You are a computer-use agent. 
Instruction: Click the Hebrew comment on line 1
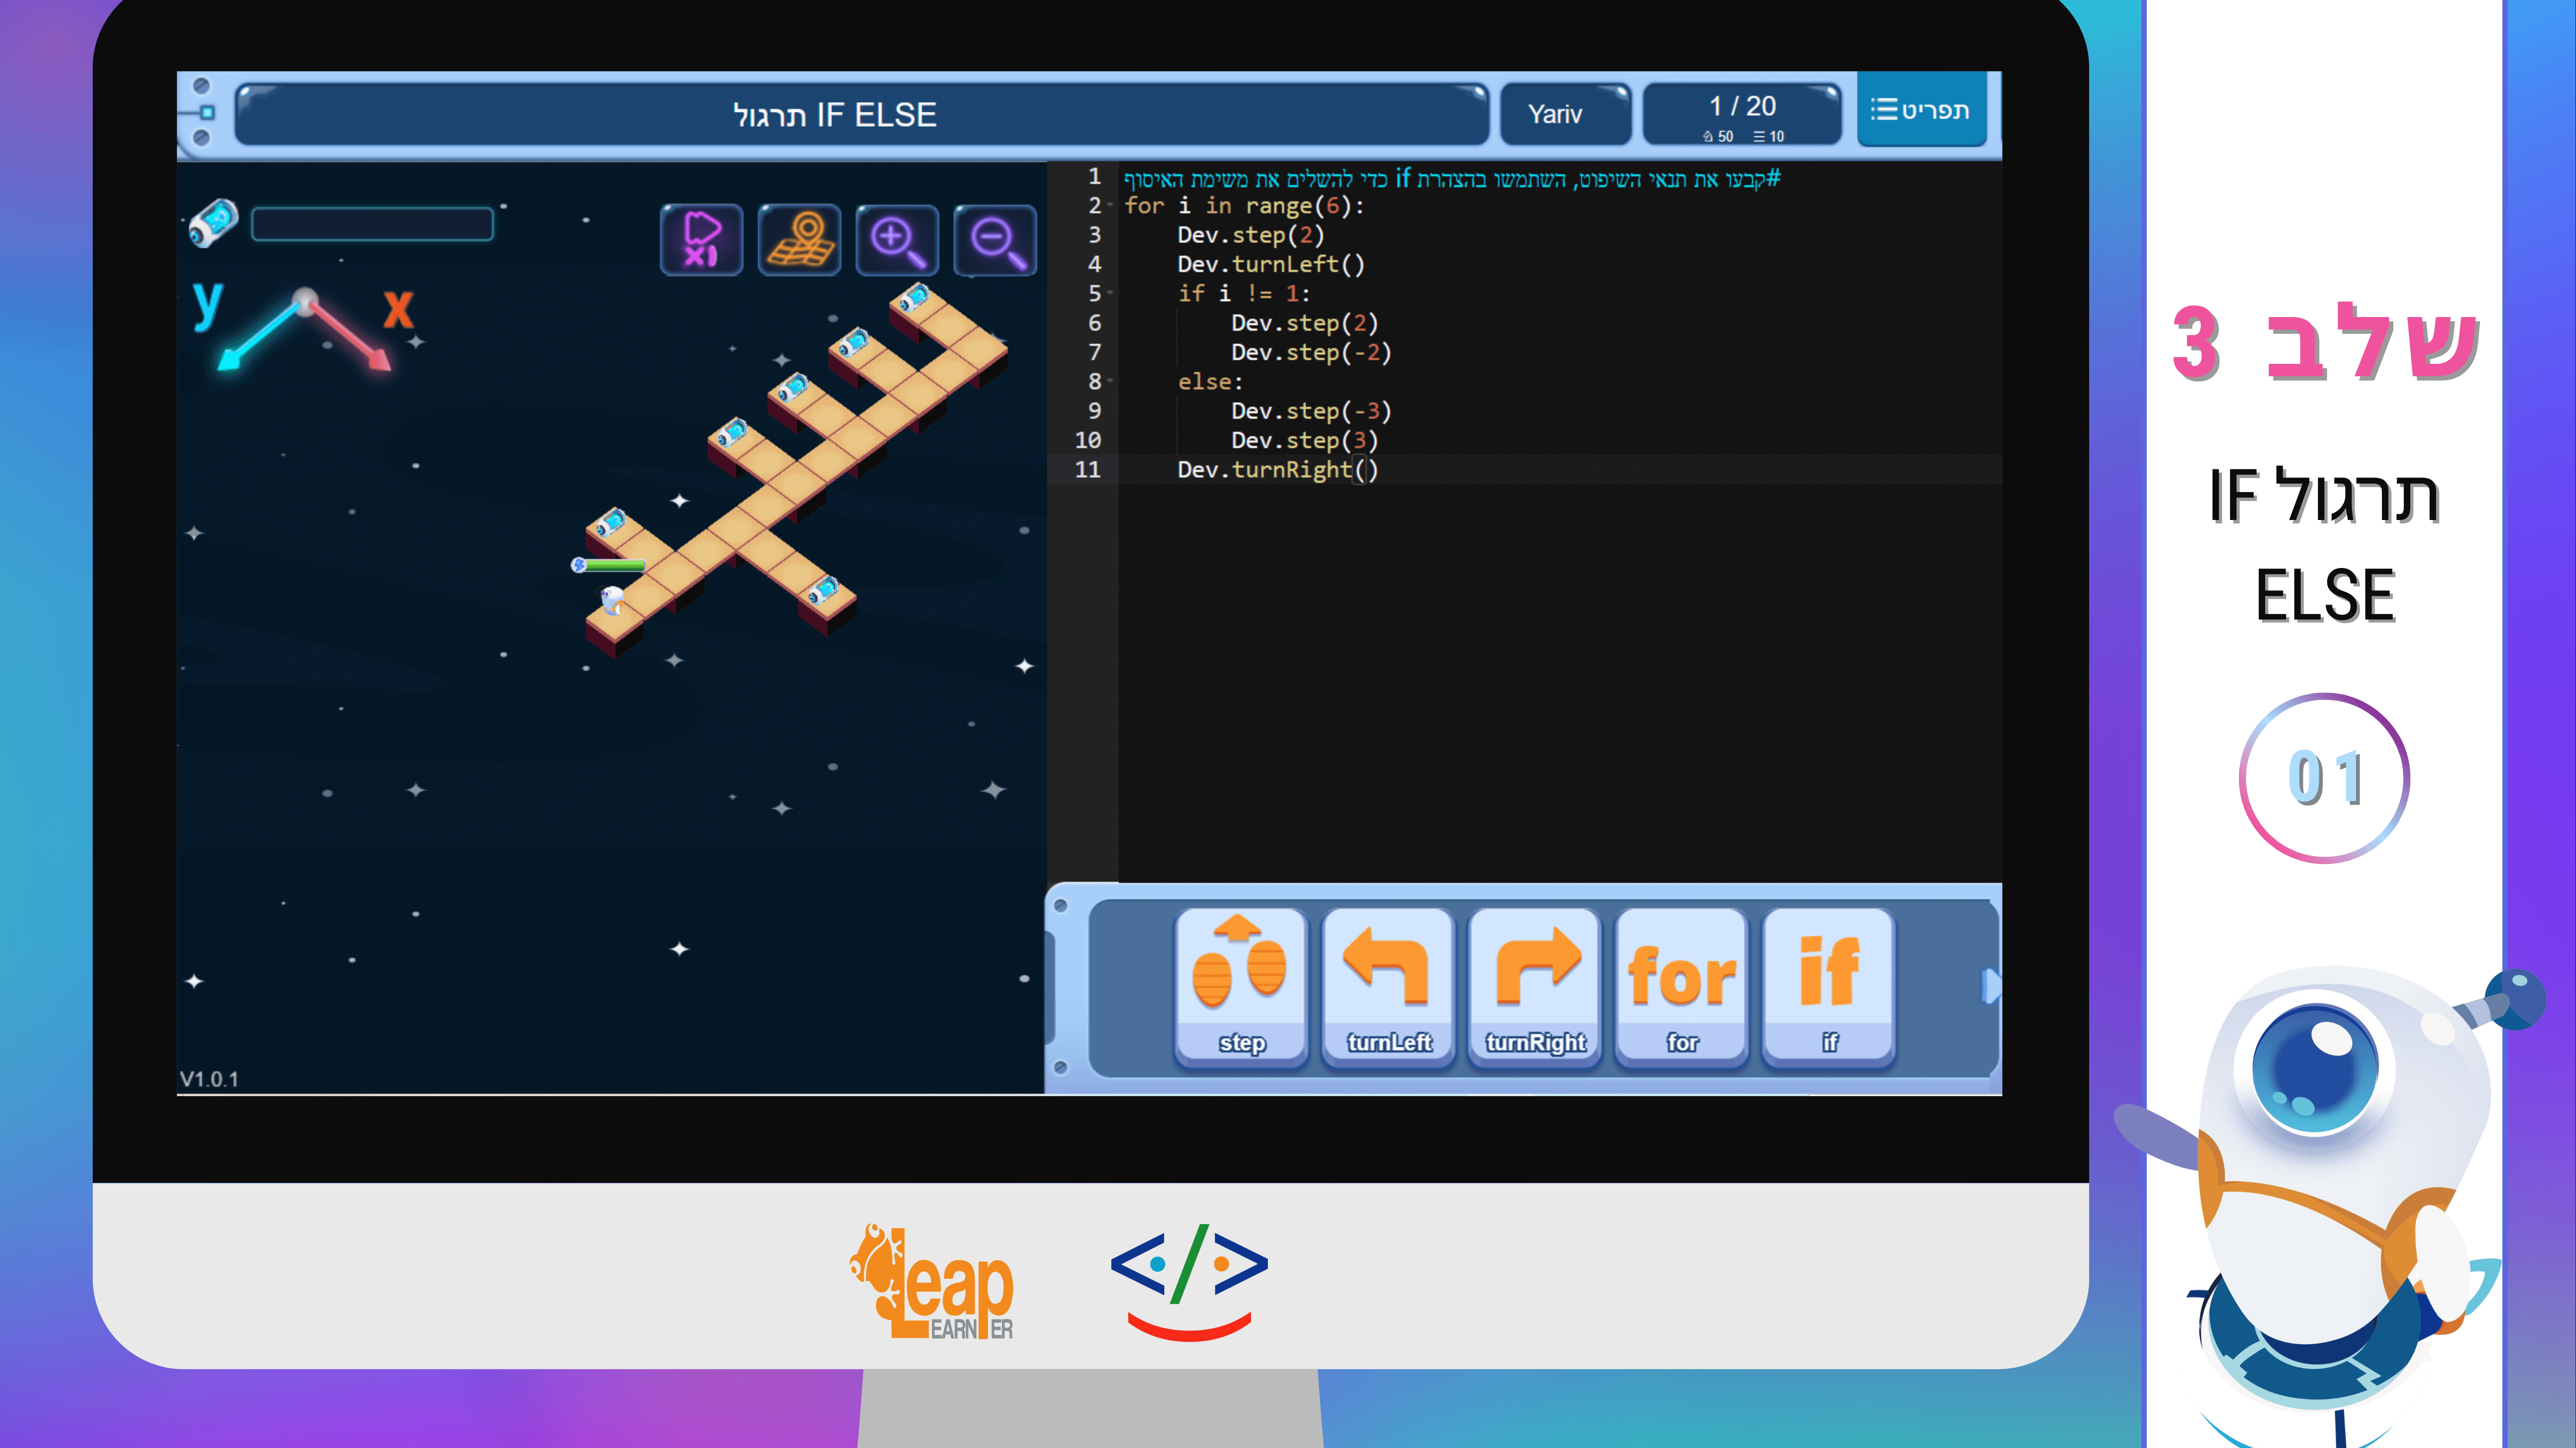[1452, 179]
